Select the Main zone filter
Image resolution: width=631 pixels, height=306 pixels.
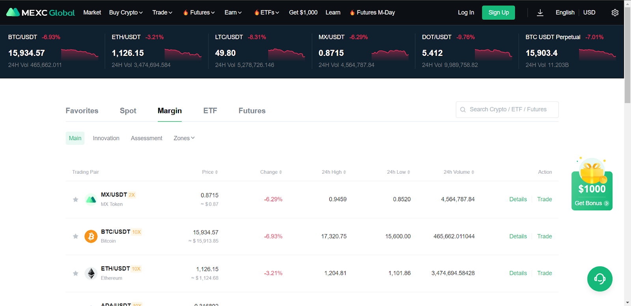pyautogui.click(x=75, y=138)
